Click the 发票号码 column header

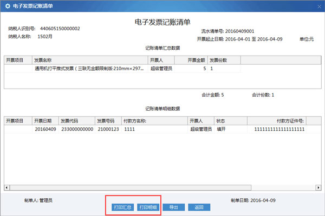pos(108,120)
